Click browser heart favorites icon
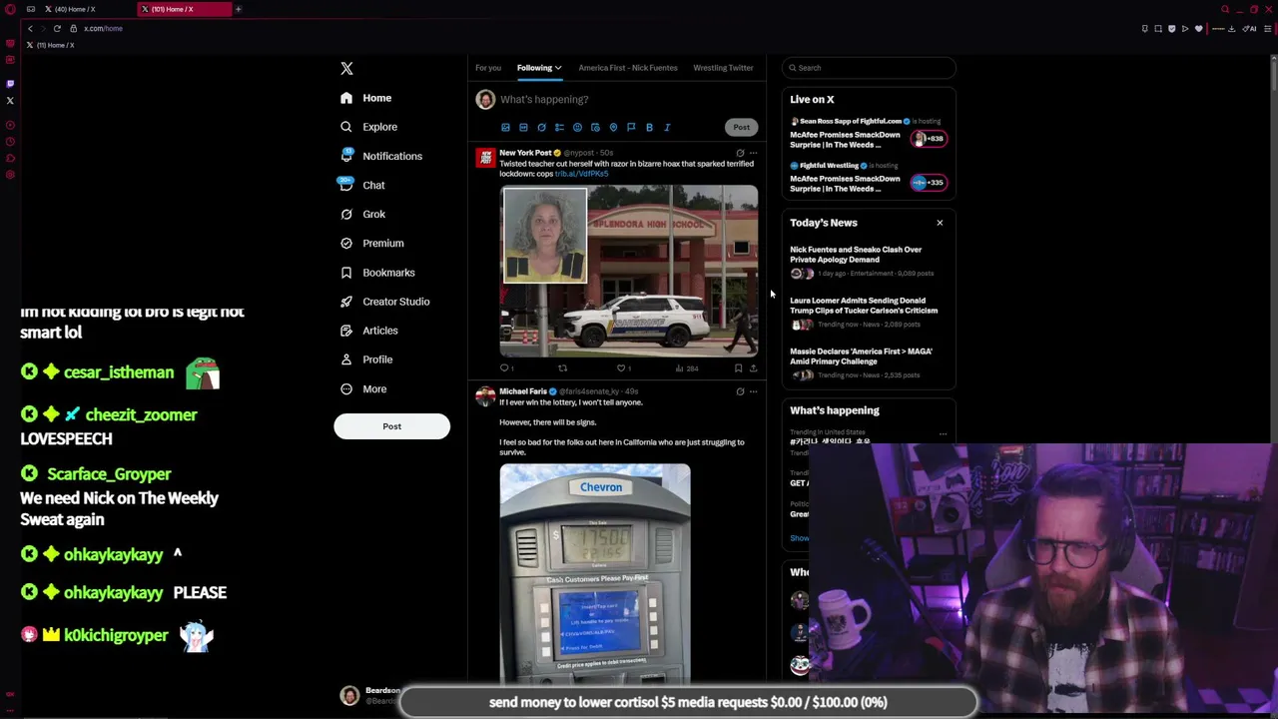The image size is (1278, 719). pos(1198,28)
